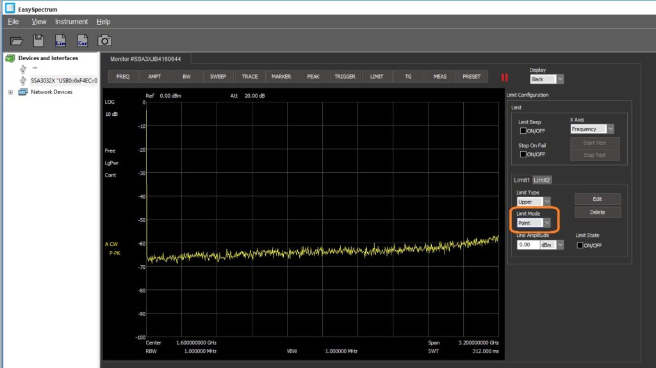This screenshot has height=368, width=656.
Task: Switch to the Limit2 tab
Action: click(543, 180)
